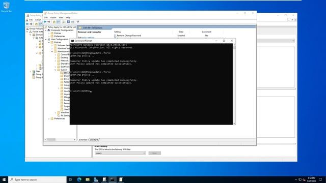Switch to Group Policy Management taskbar icon

[x=104, y=179]
